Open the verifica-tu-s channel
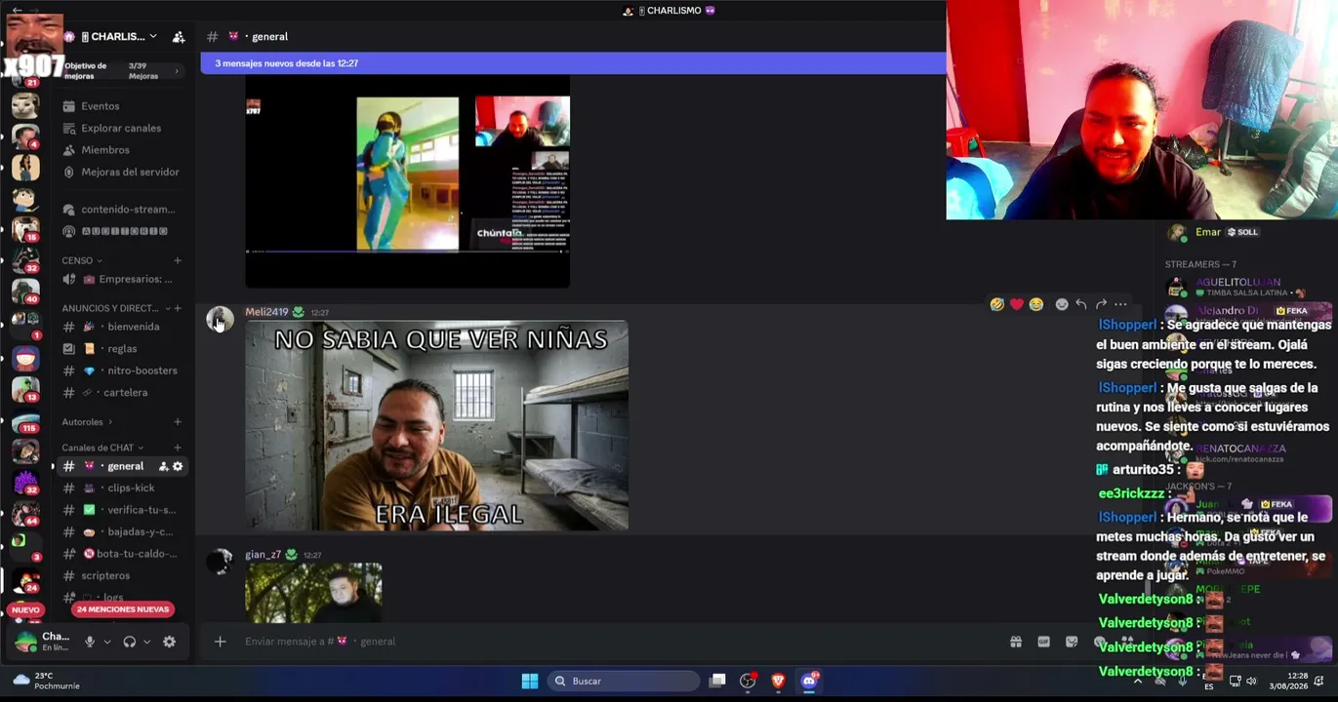Screen dimensions: 1338x702 (121, 510)
